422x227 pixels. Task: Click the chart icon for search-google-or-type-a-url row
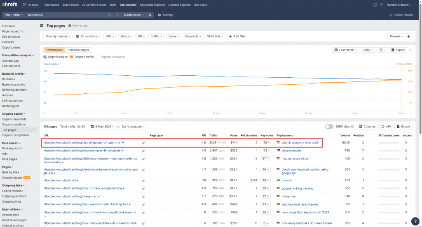coord(143,143)
